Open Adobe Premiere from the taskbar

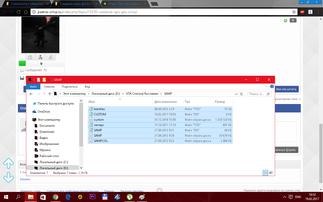pos(92,197)
